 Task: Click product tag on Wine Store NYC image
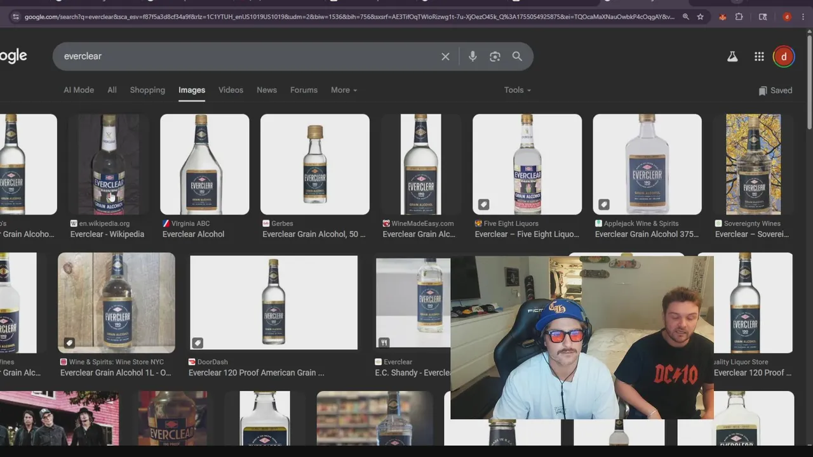tap(69, 343)
